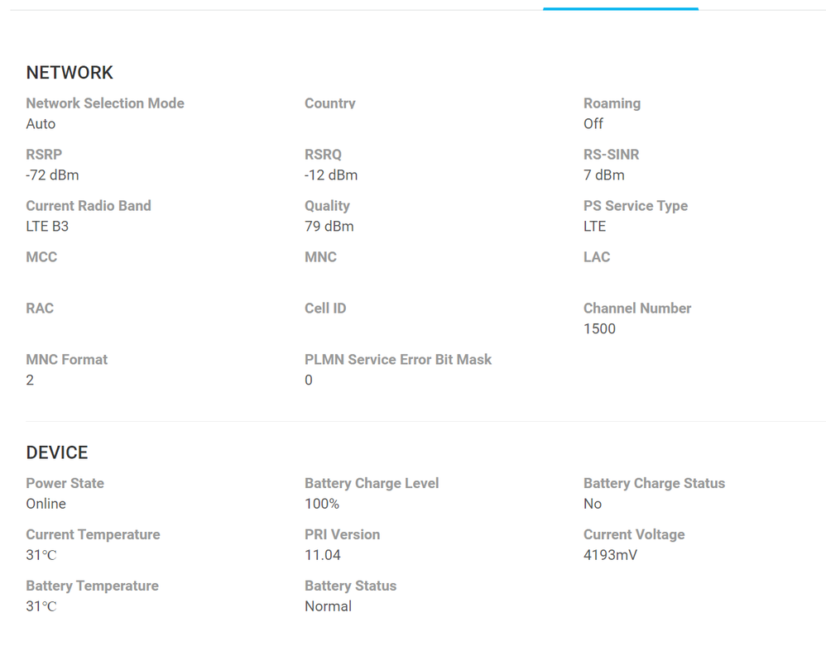
Task: Click the PLMN Service Error Bit Mask label
Action: (x=398, y=360)
